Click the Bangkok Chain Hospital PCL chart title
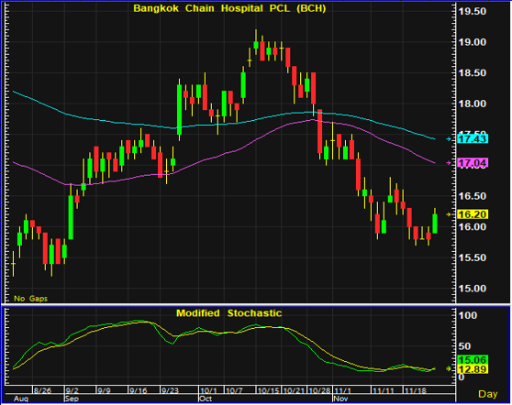Screen dimensions: 512x405 [x=229, y=8]
